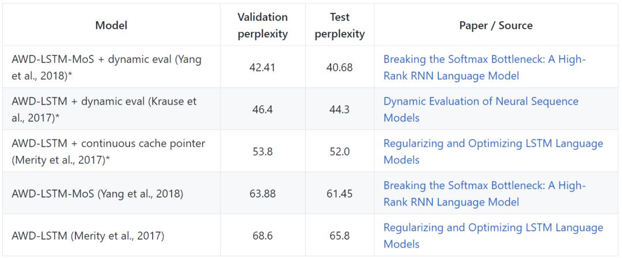Click validation perplexity value 42.41
The image size is (622, 258).
pos(262,67)
